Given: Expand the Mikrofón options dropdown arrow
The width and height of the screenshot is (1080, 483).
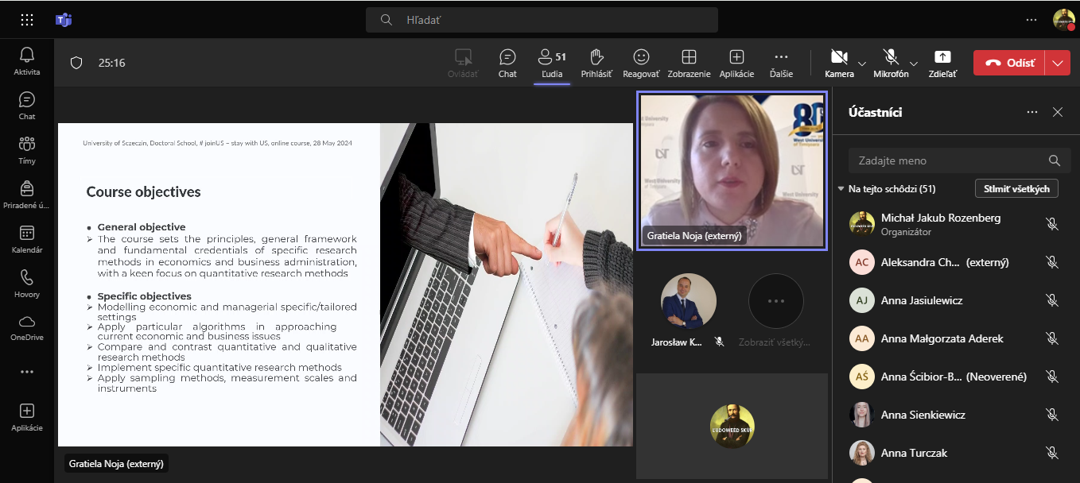Looking at the screenshot, I should coord(914,63).
